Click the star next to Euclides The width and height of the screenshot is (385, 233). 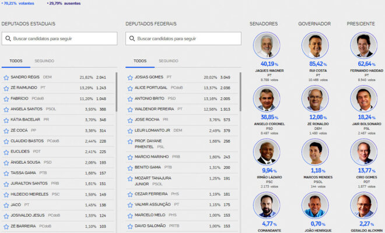click(x=6, y=151)
